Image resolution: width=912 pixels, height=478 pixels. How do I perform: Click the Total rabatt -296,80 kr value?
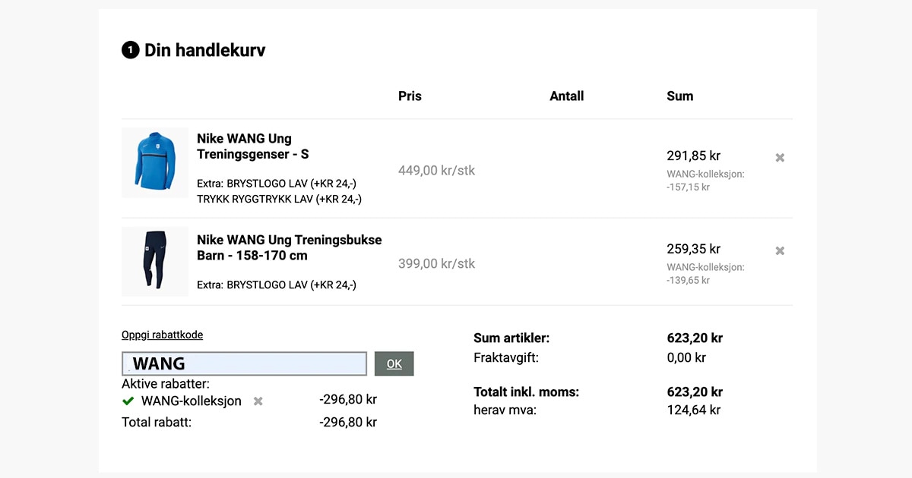(348, 422)
